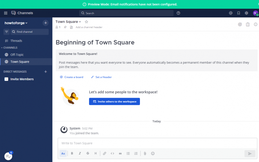This screenshot has width=259, height=162.
Task: Click the System username on the post
Action: (x=75, y=128)
